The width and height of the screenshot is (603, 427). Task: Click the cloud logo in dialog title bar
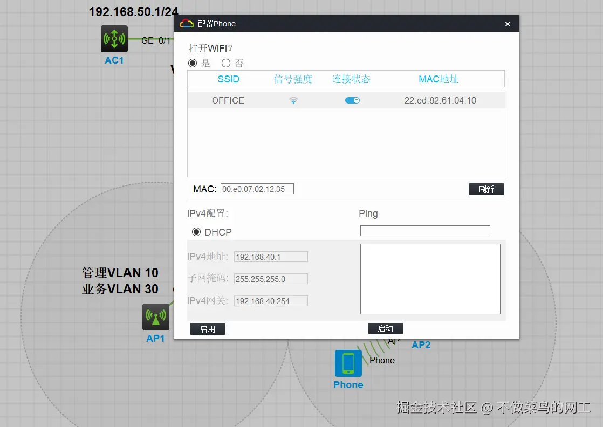[x=187, y=23]
